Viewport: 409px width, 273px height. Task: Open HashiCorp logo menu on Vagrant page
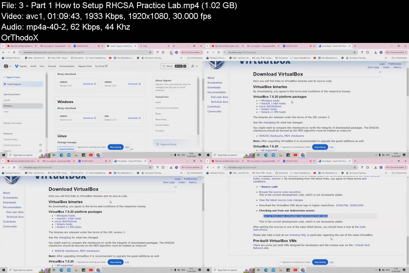pos(7,66)
